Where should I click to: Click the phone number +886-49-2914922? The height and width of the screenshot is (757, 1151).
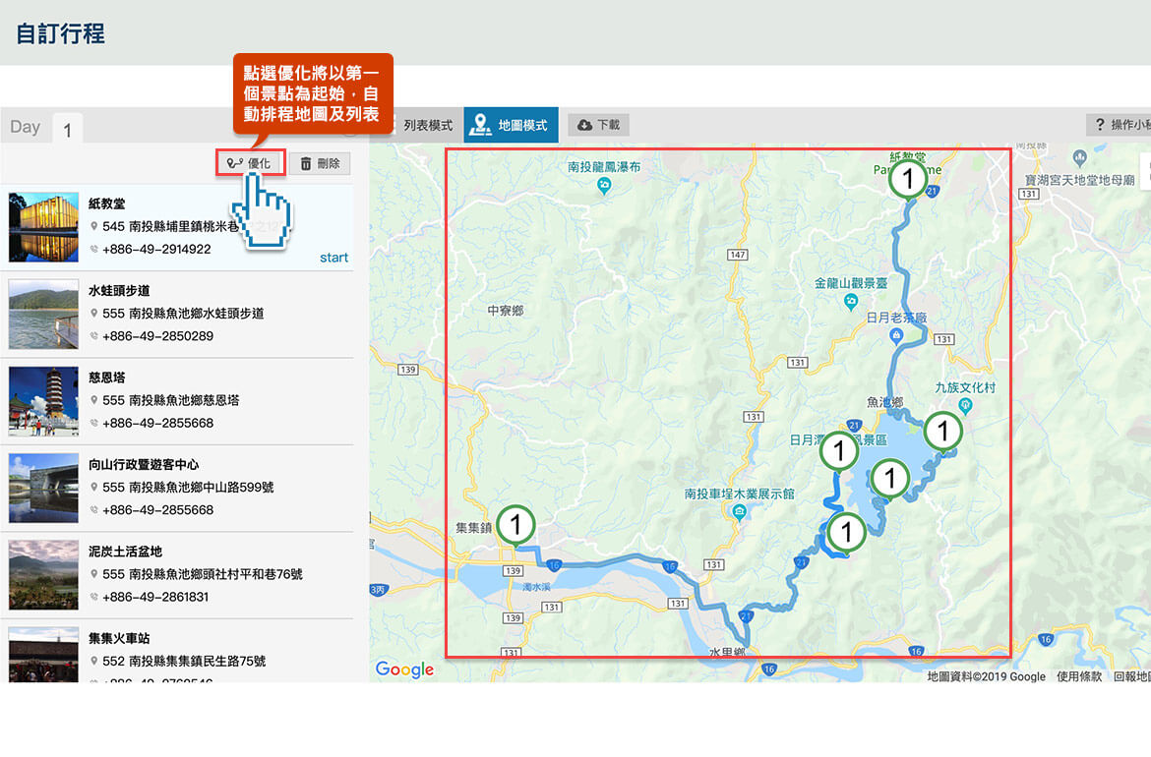point(157,250)
